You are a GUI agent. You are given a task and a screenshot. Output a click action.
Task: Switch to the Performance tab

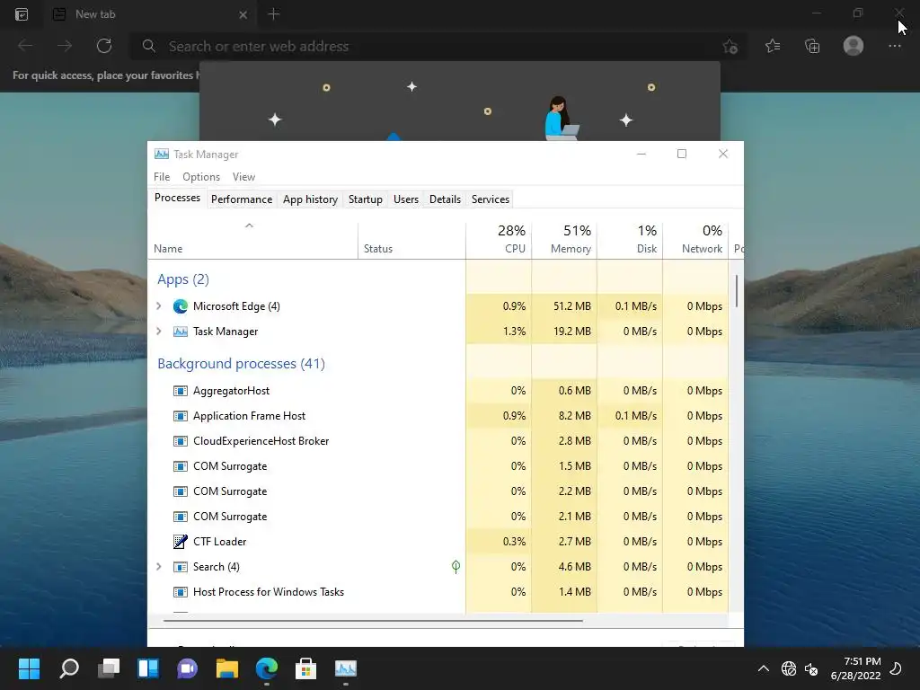242,199
